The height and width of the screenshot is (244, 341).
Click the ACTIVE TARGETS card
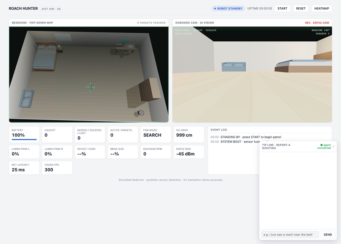coord(122,135)
